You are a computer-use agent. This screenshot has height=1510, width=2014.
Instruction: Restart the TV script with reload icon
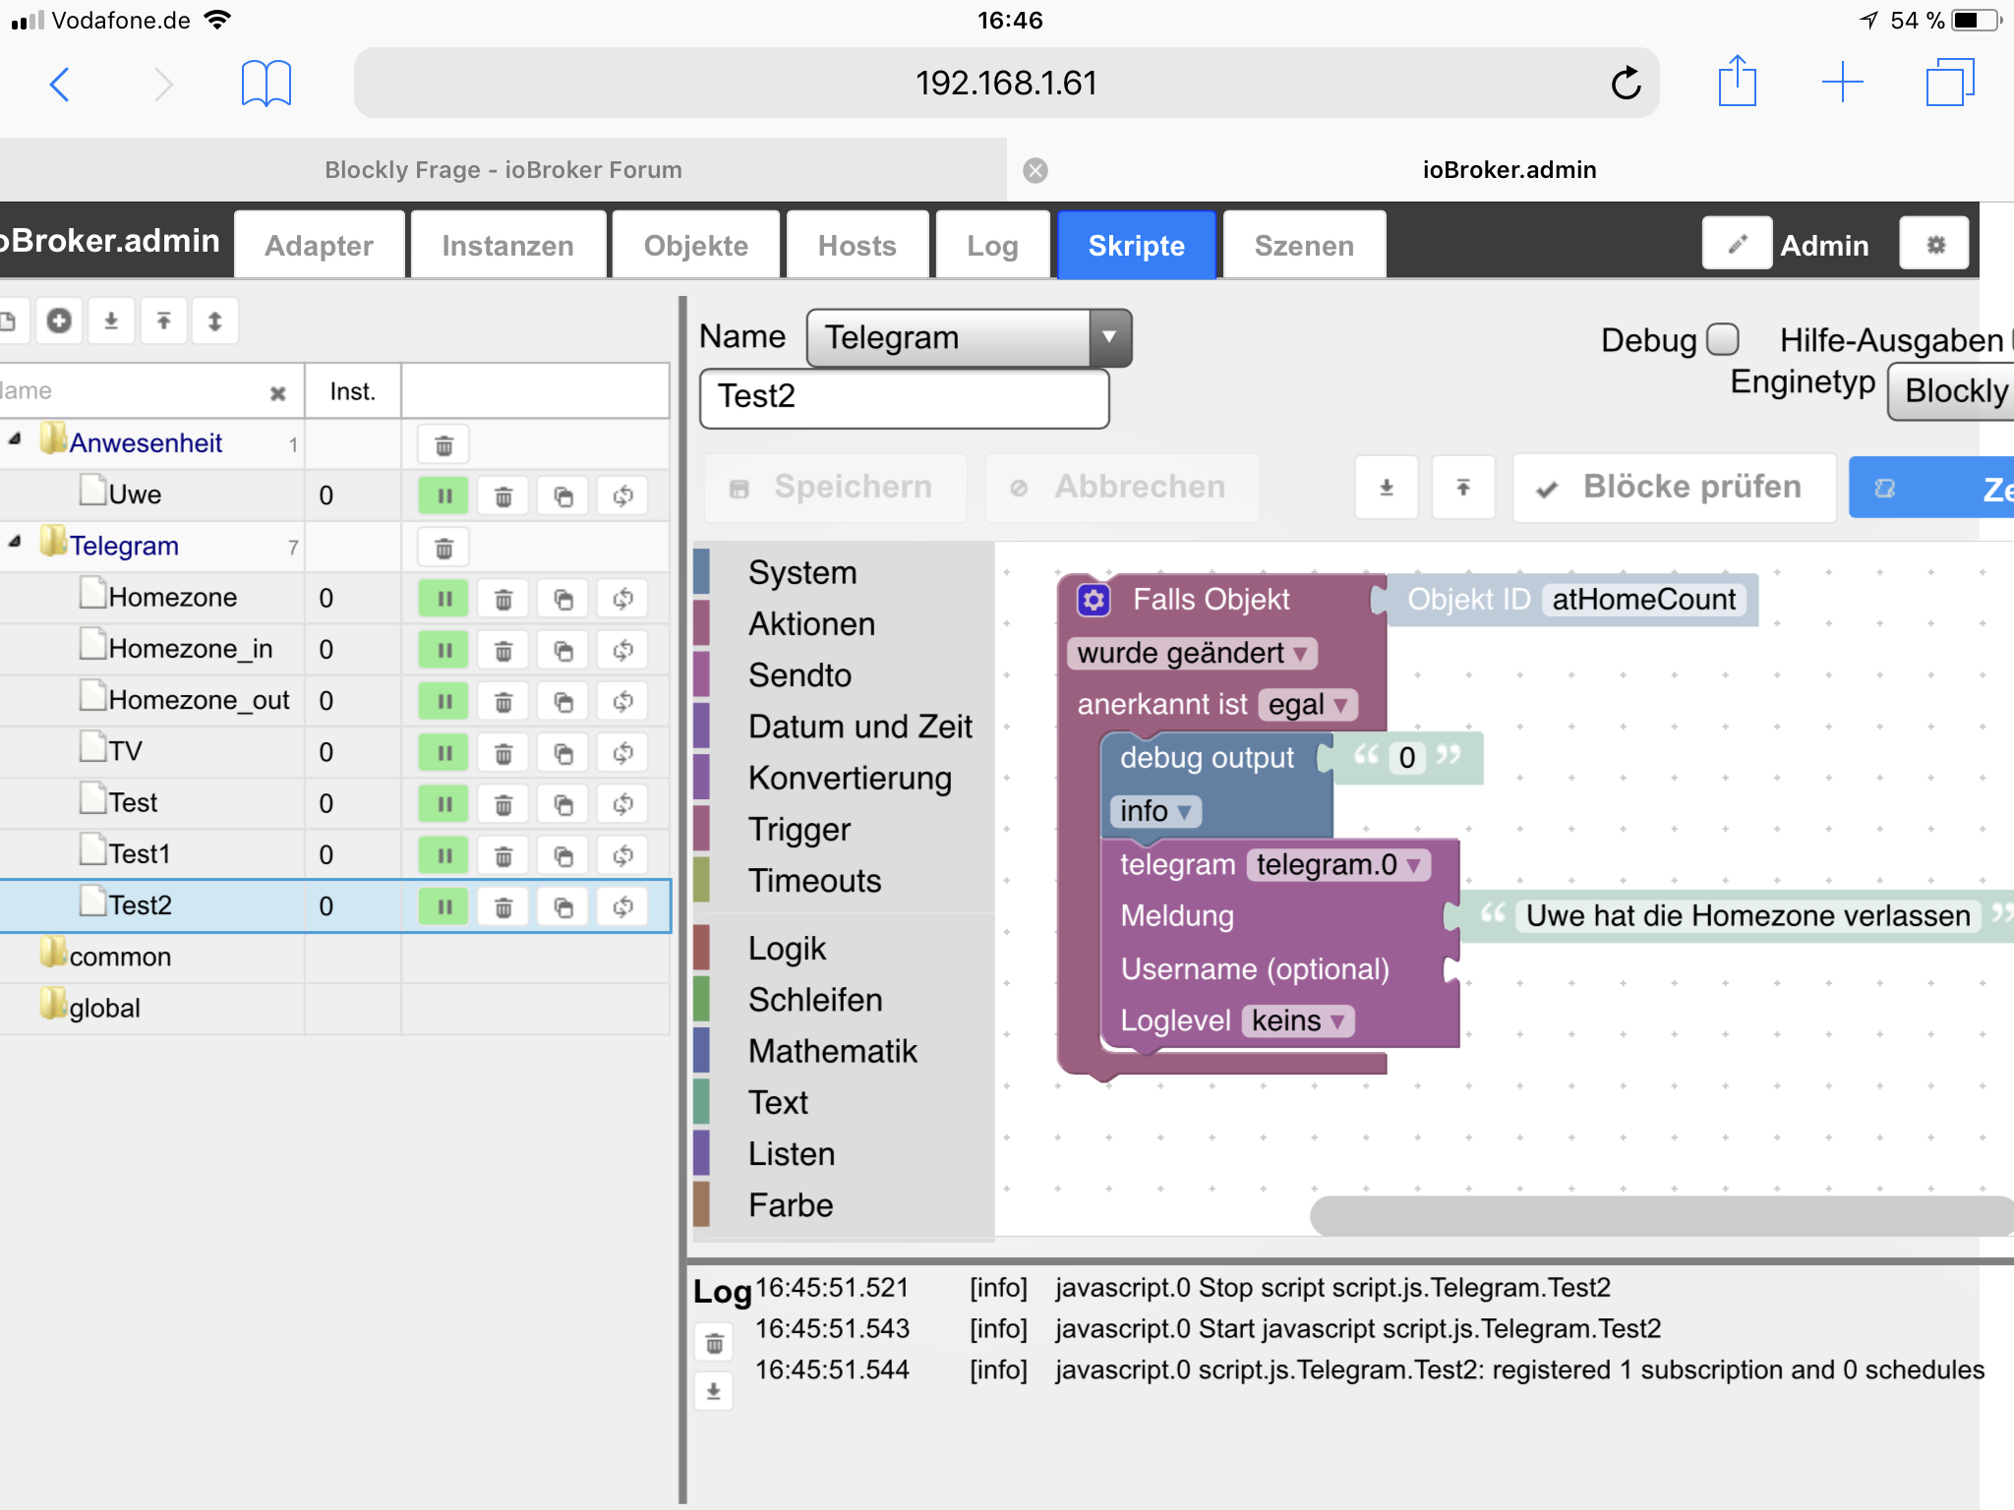tap(623, 754)
